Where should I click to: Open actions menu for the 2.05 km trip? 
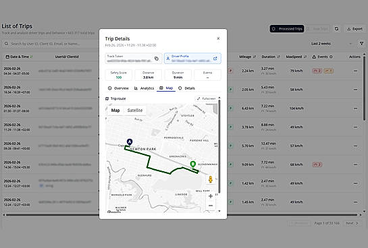(x=355, y=90)
